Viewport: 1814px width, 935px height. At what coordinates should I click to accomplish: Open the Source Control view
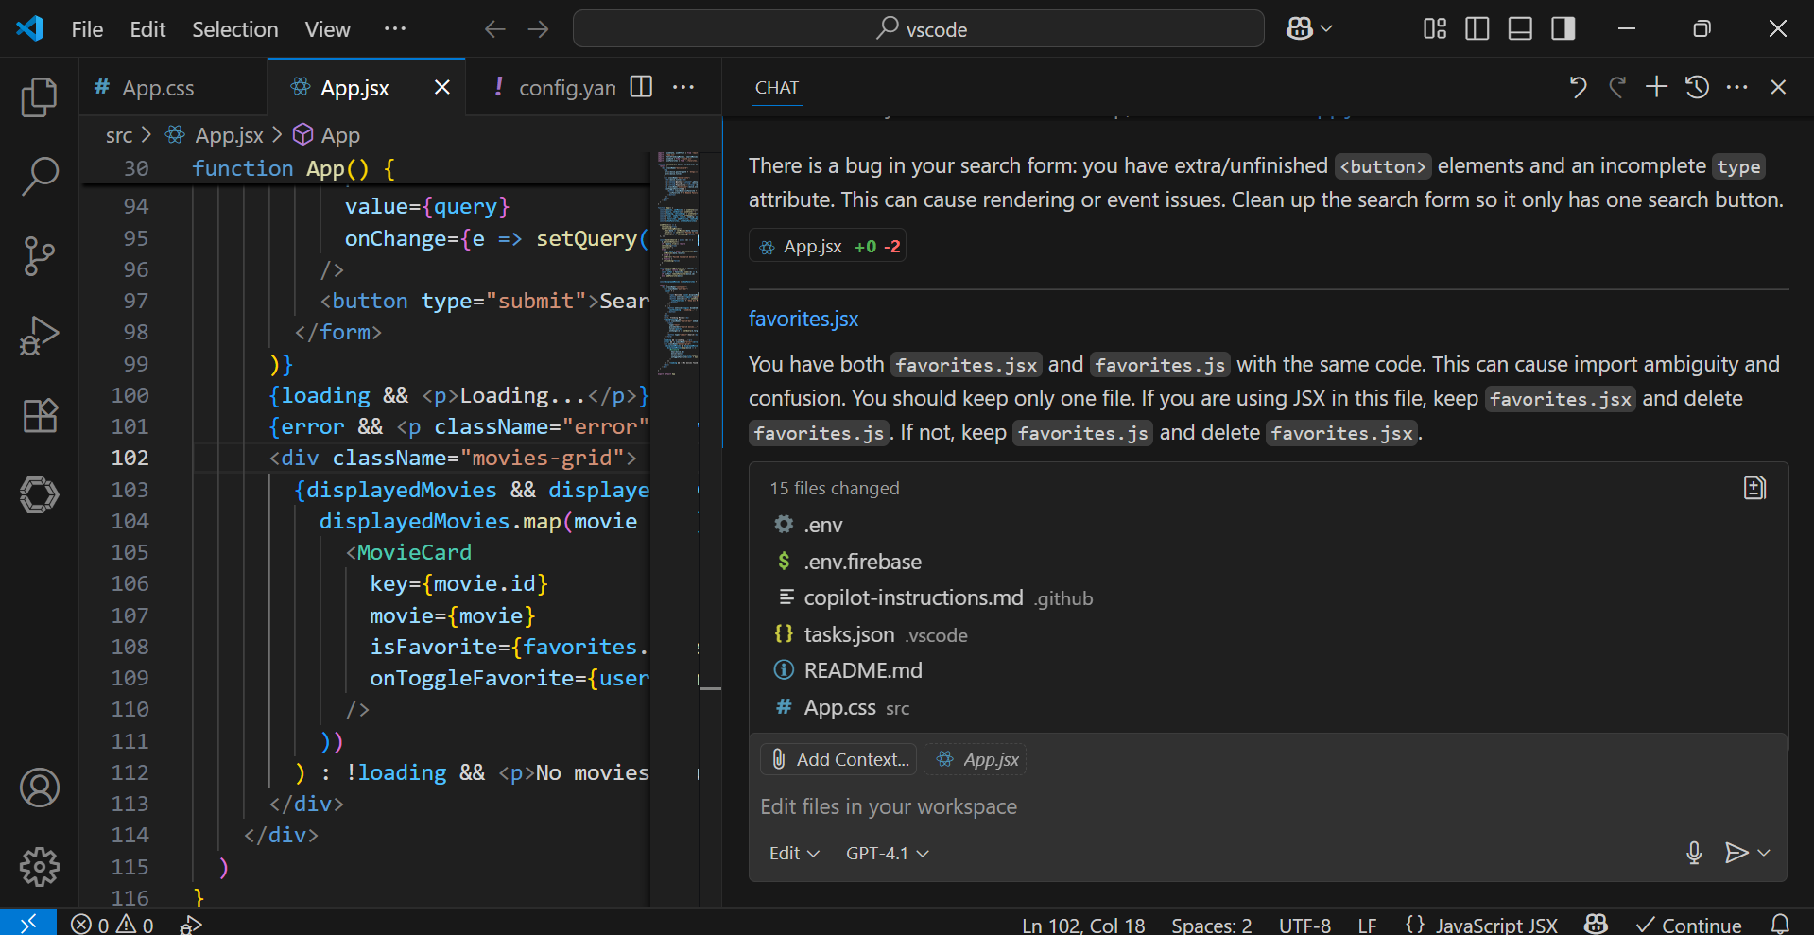pos(39,256)
